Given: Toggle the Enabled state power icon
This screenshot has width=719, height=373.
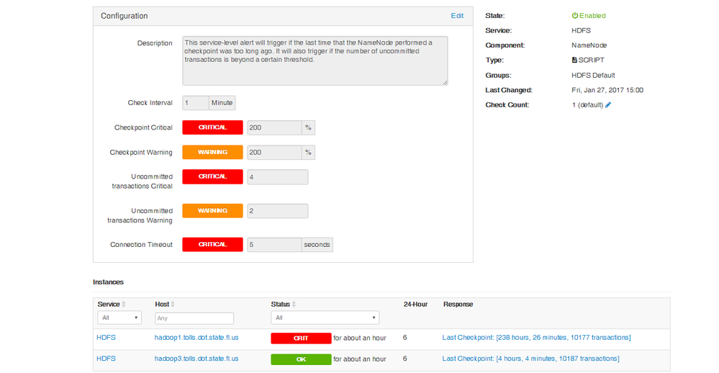Looking at the screenshot, I should [574, 16].
